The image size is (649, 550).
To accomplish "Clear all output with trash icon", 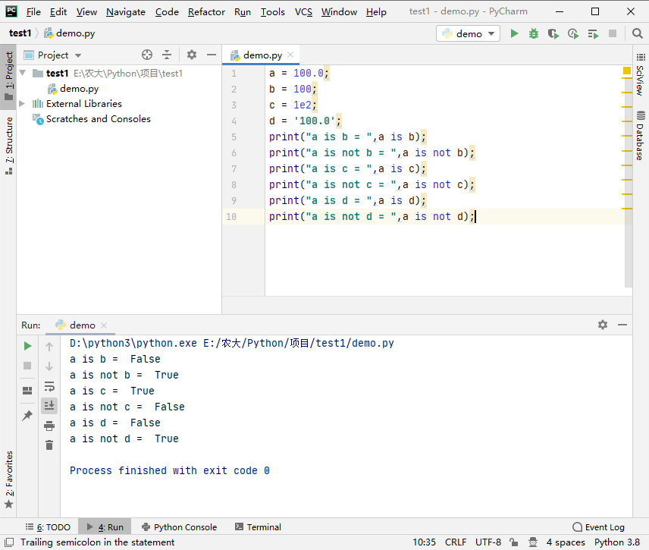I will 49,445.
